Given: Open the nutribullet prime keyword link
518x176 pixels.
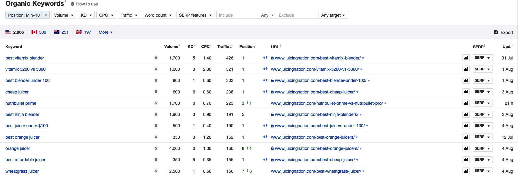Looking at the screenshot, I should coord(21,103).
